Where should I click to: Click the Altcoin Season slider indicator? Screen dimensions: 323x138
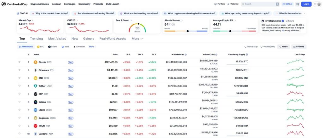[x=187, y=31]
